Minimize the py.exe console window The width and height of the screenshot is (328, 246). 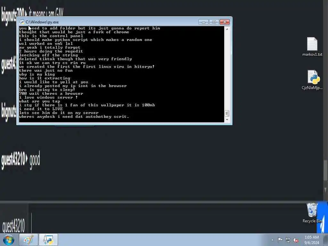point(203,22)
